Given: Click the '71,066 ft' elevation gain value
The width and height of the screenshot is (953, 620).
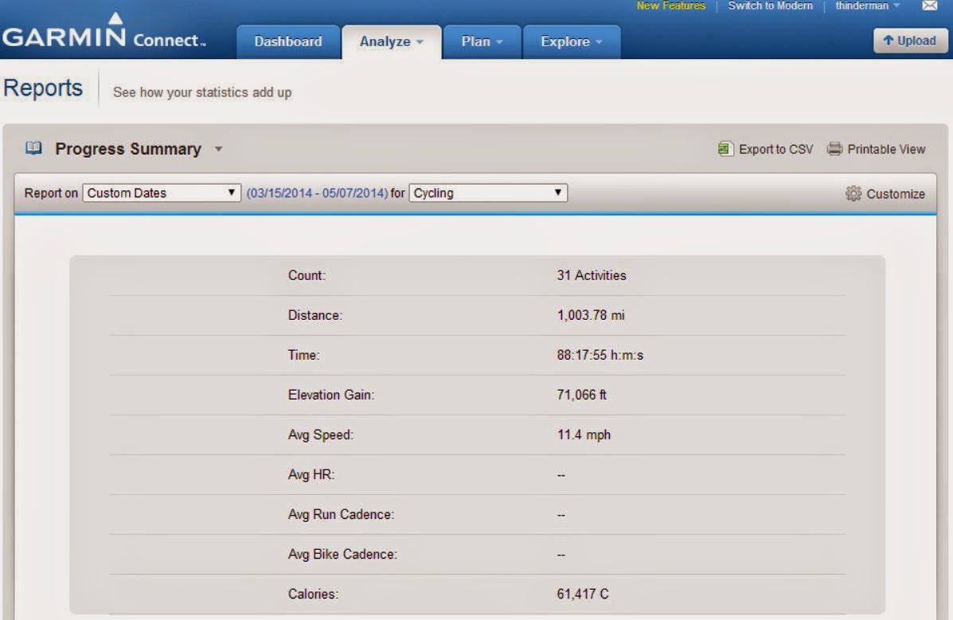Looking at the screenshot, I should [582, 395].
